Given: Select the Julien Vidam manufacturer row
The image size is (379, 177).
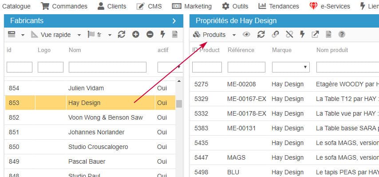Looking at the screenshot, I should (90, 88).
